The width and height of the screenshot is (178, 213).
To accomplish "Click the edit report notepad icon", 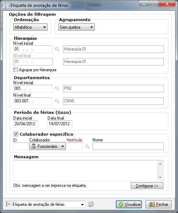I will pos(91,204).
